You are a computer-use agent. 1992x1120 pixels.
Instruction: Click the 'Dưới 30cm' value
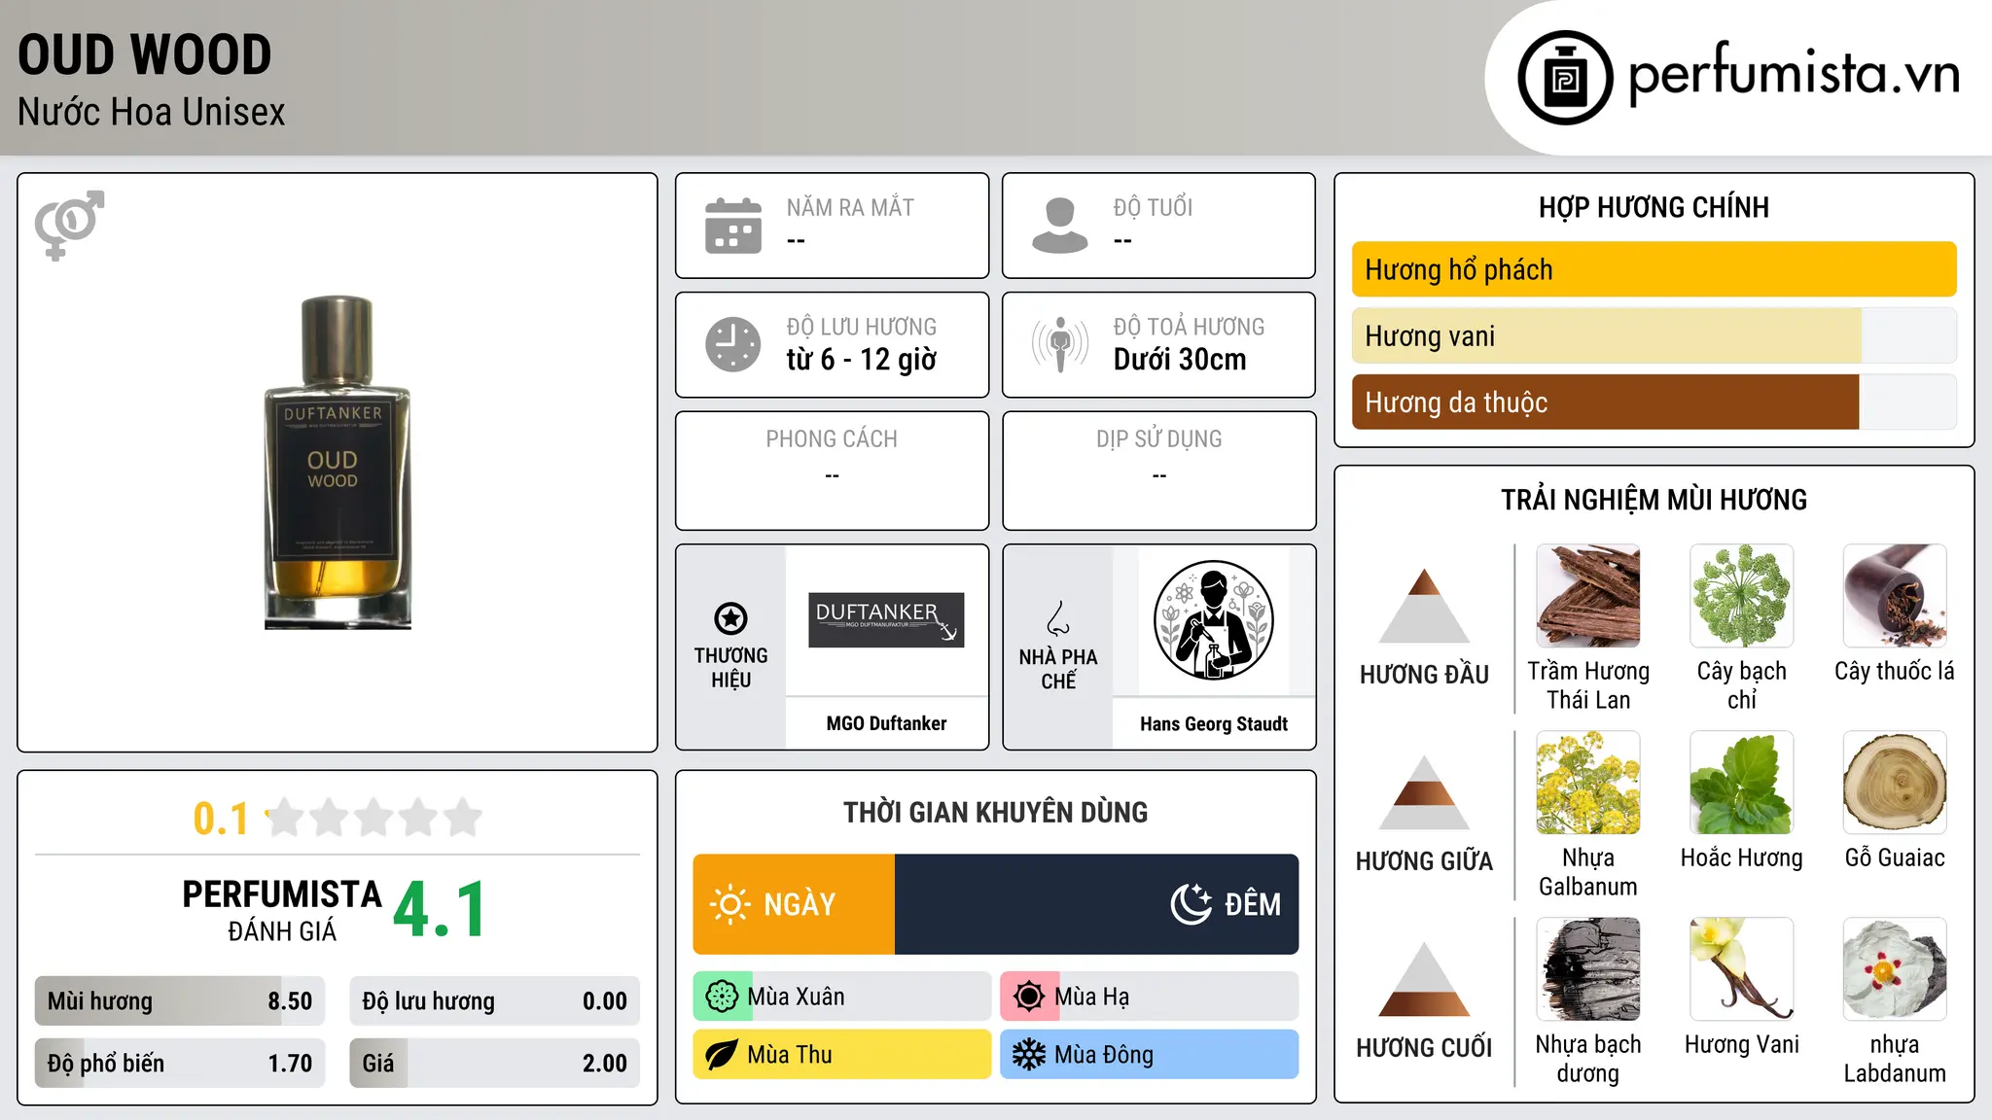click(1180, 360)
